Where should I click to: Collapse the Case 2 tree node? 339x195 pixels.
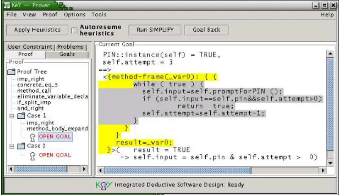pos(12,146)
